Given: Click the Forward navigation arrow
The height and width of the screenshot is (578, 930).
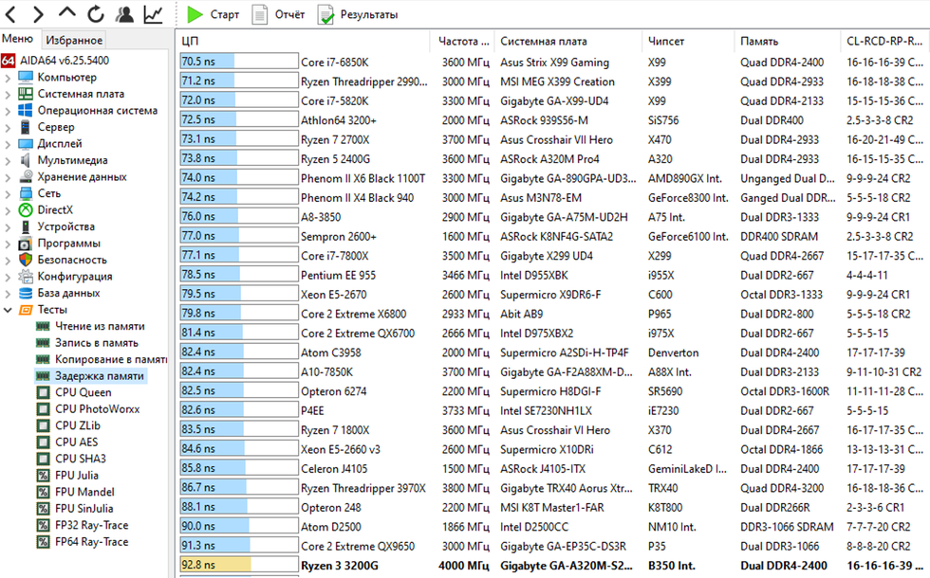Looking at the screenshot, I should coord(38,14).
